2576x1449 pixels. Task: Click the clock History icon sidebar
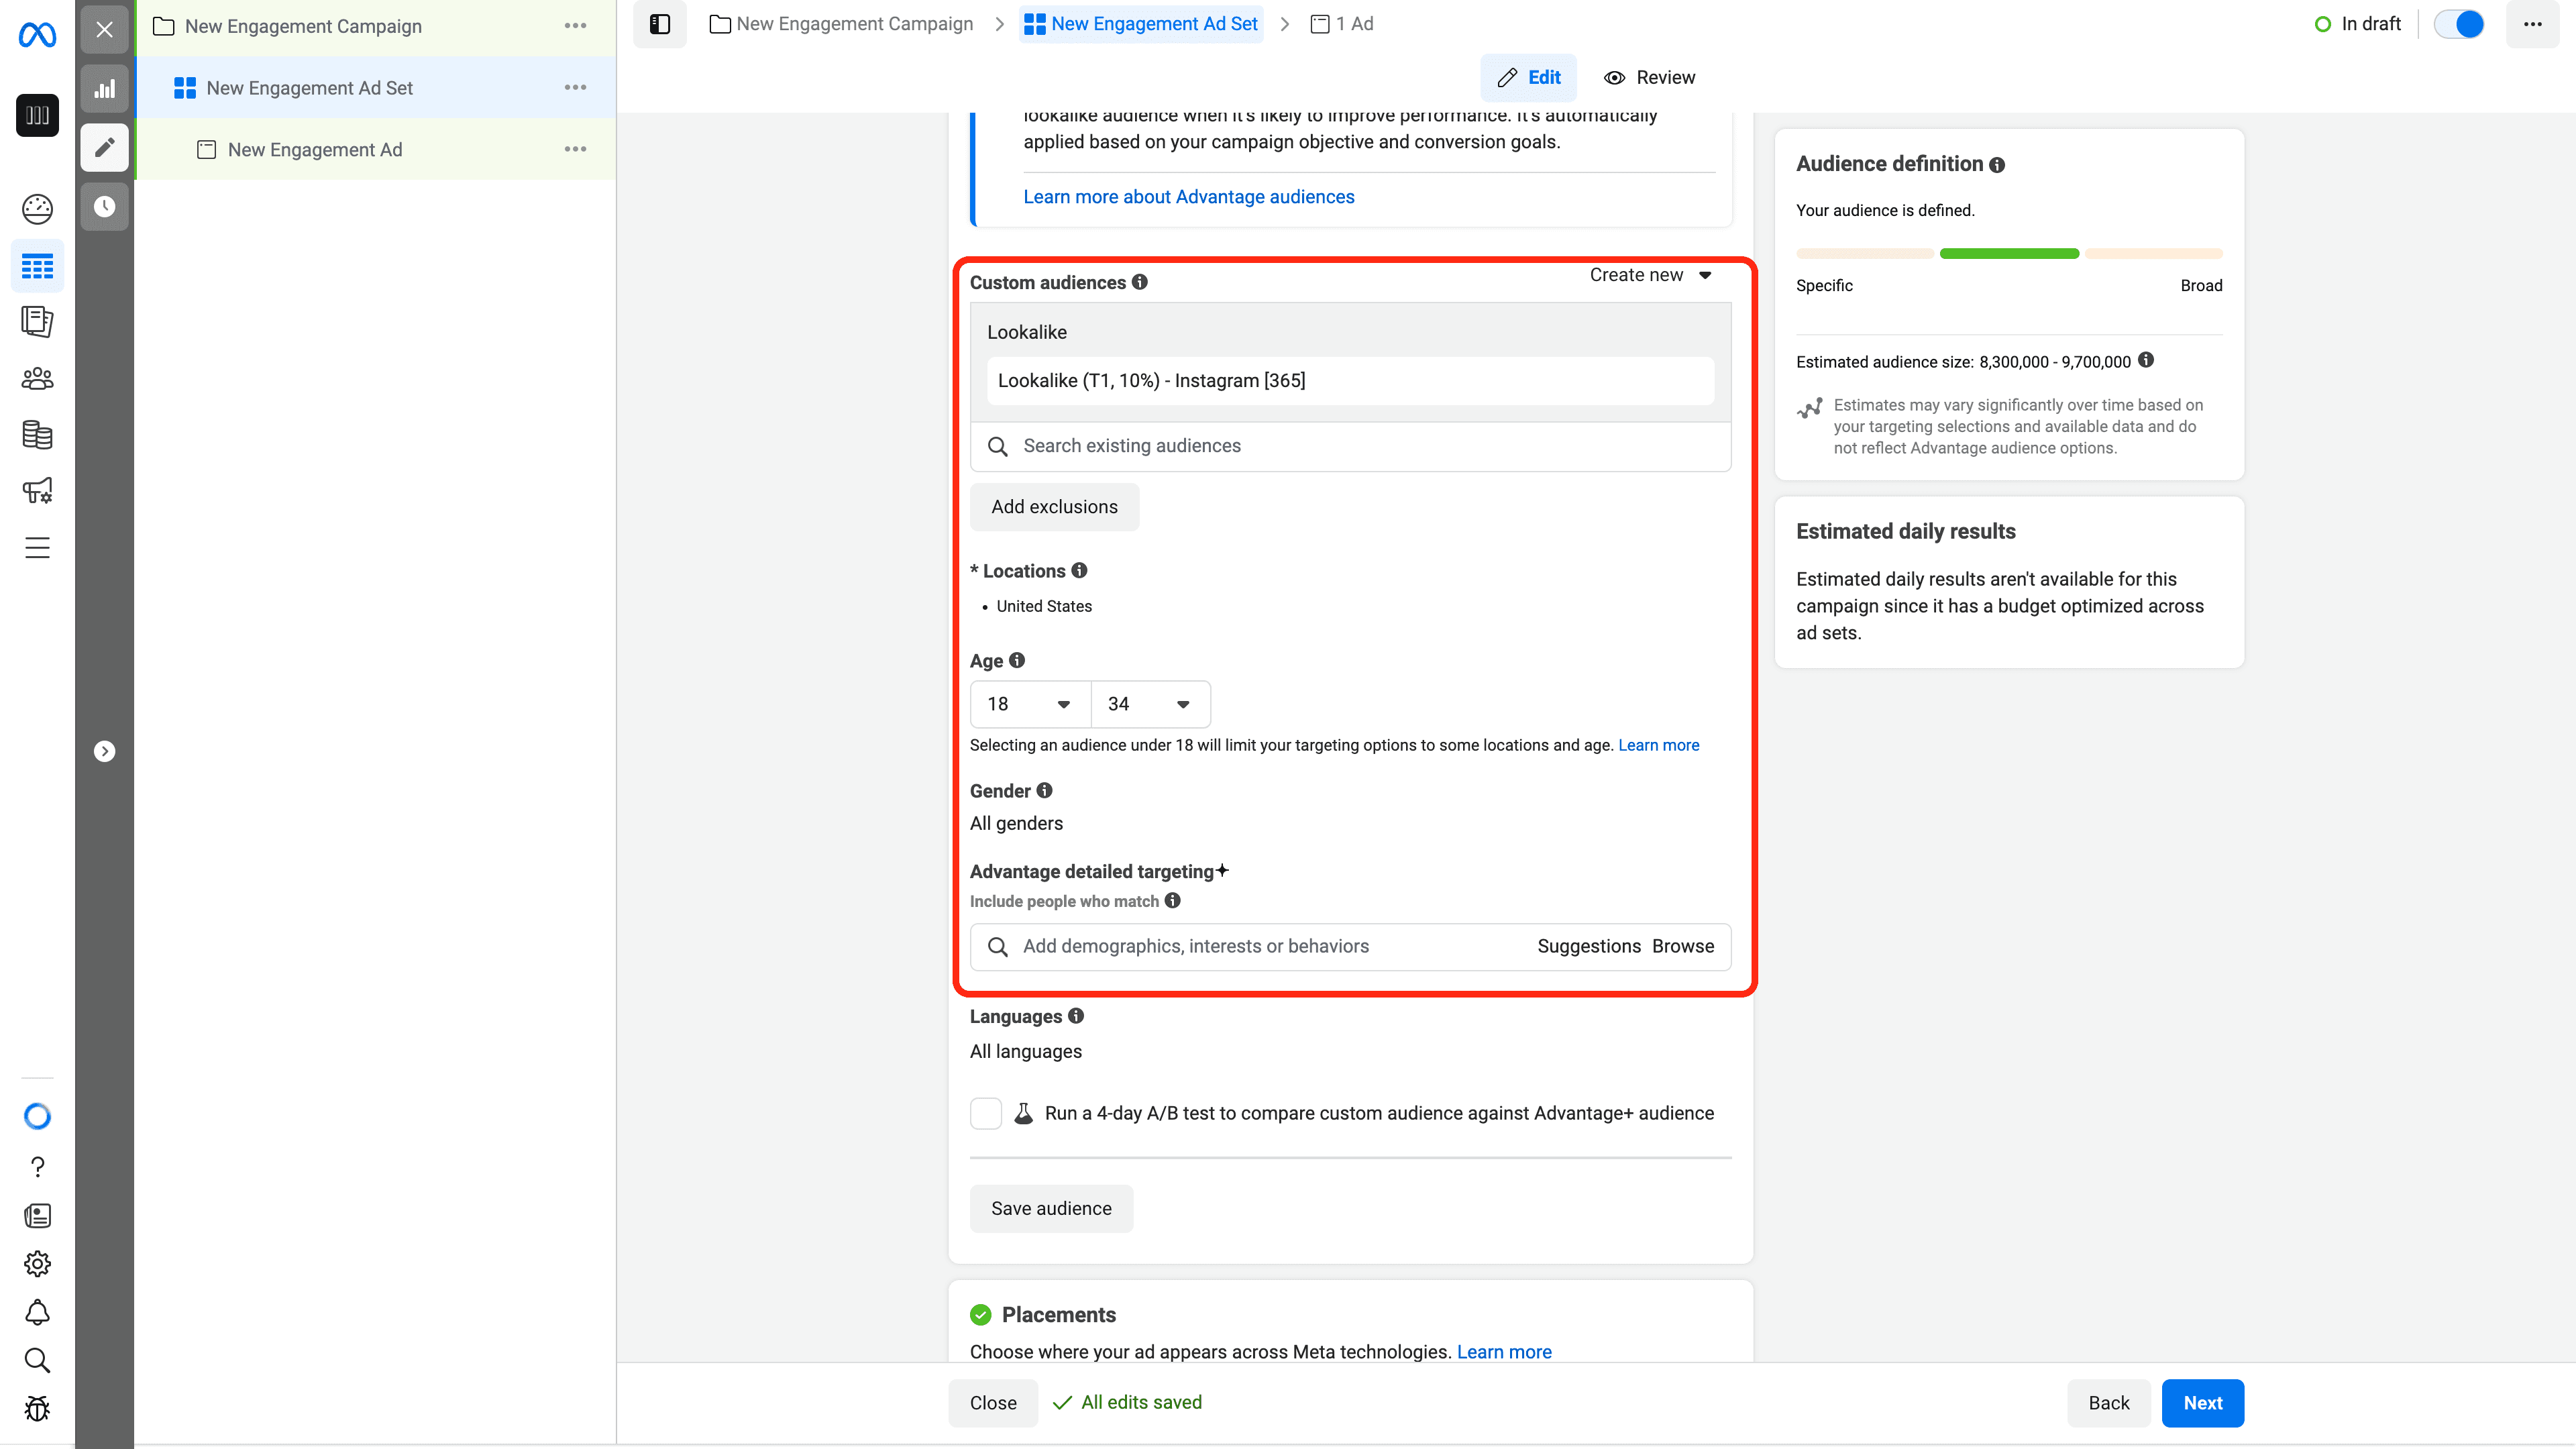[105, 207]
